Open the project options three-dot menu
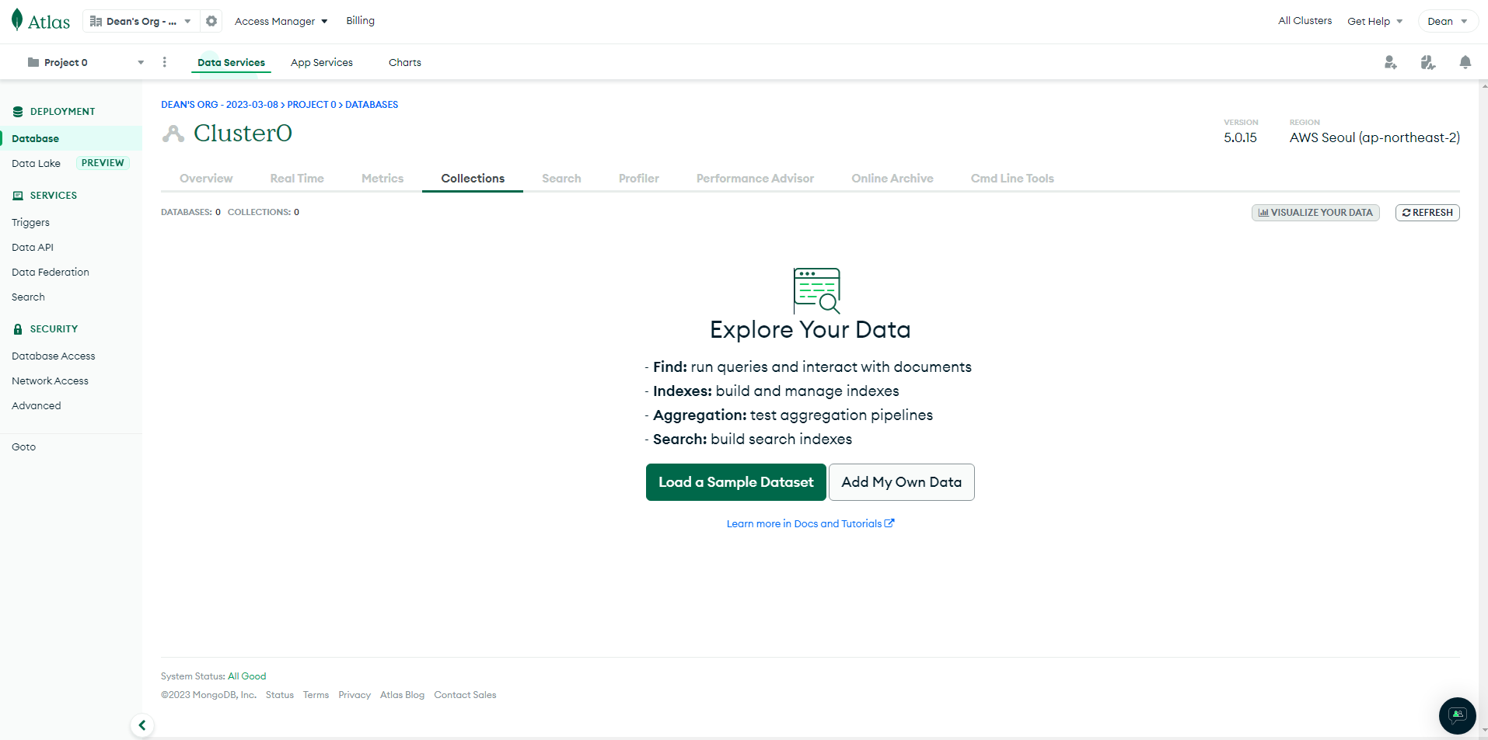This screenshot has height=740, width=1488. tap(165, 62)
